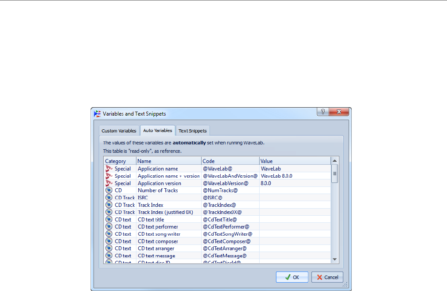Viewport: 447px width, 291px height.
Task: Select the @TrackIndex0X@ code cell
Action: tap(230, 212)
